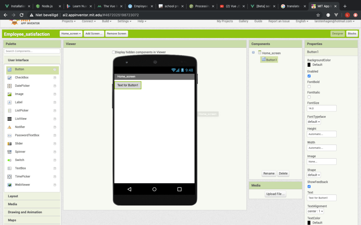
Task: Click the DatePicker palette icon
Action: (x=10, y=86)
